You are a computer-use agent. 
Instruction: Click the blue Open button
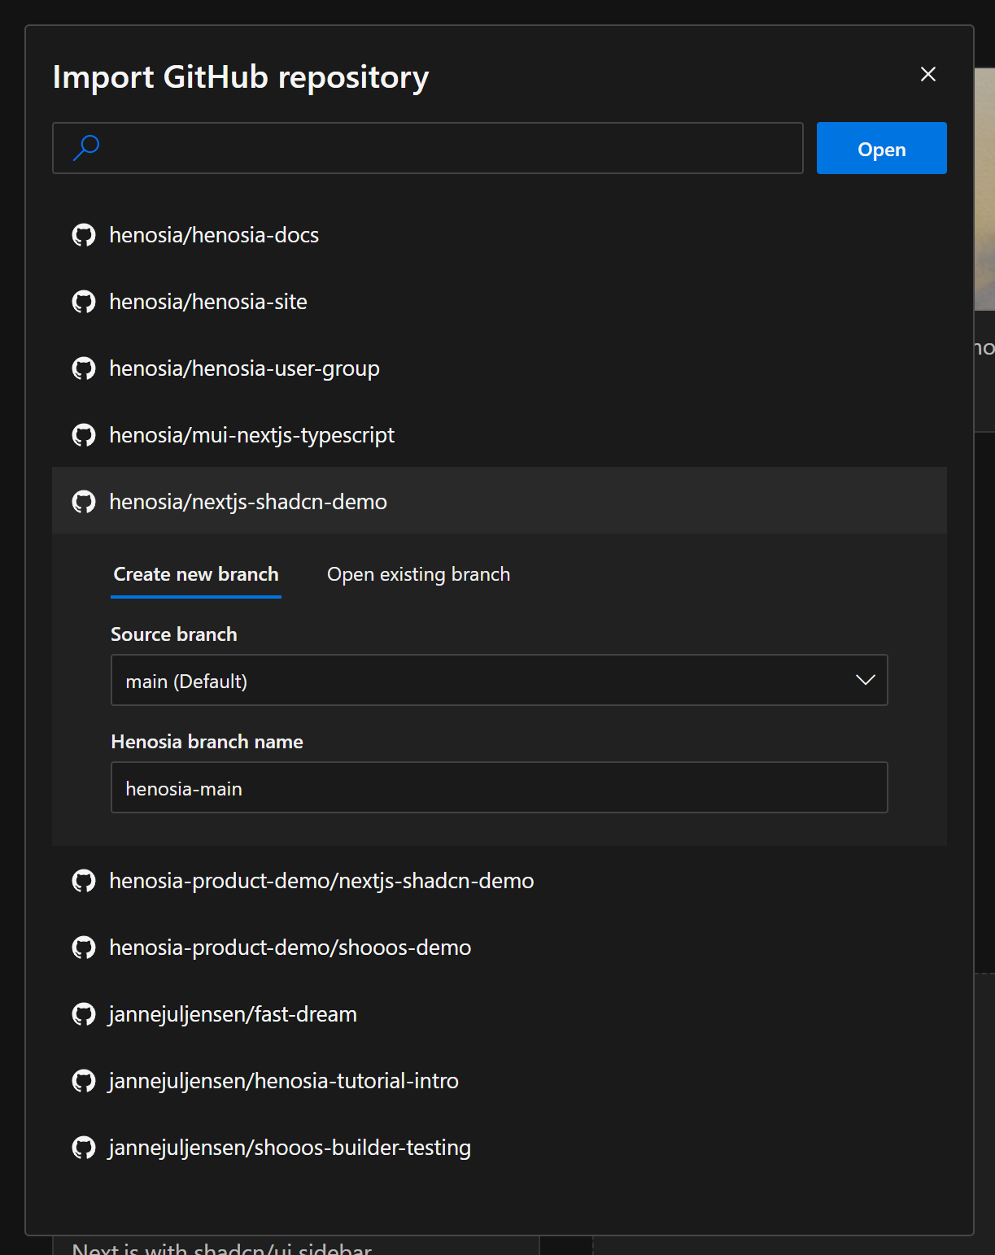click(882, 148)
